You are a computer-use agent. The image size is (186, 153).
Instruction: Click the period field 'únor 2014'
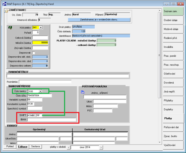pos(85,147)
